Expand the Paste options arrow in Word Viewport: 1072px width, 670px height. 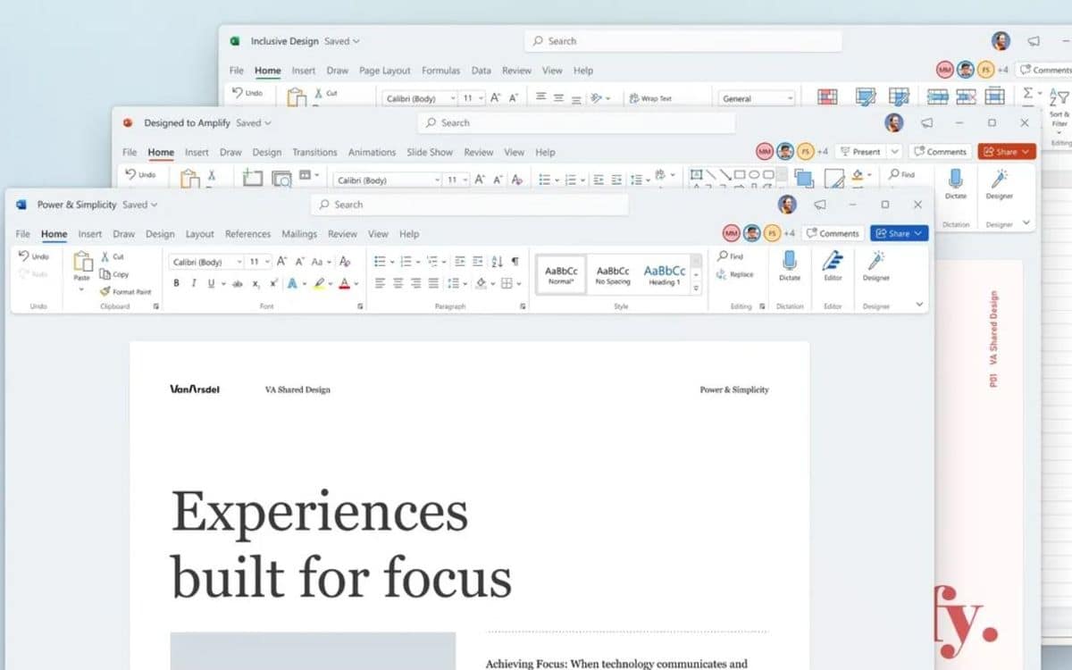[x=82, y=289]
